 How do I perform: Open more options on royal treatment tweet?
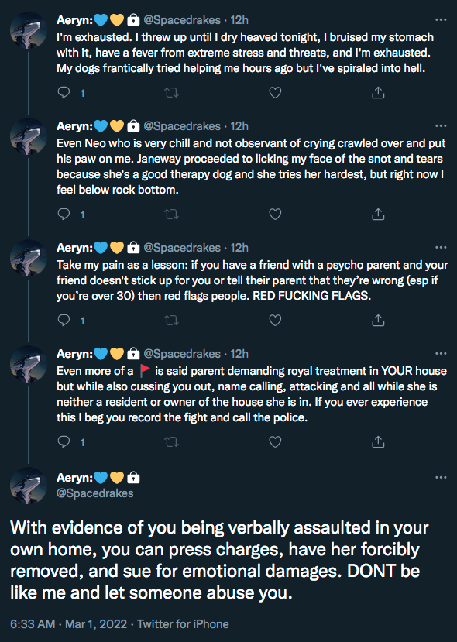click(x=441, y=353)
